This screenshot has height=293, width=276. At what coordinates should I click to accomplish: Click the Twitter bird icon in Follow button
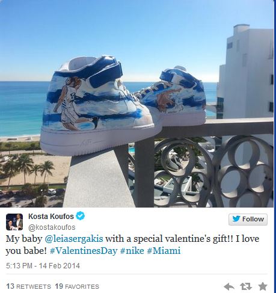tap(236, 219)
